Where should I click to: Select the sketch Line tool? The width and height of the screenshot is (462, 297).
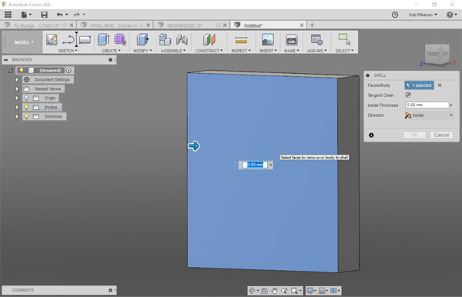click(x=69, y=40)
